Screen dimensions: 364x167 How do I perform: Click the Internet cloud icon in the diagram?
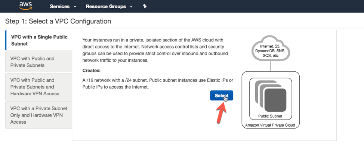(x=271, y=48)
